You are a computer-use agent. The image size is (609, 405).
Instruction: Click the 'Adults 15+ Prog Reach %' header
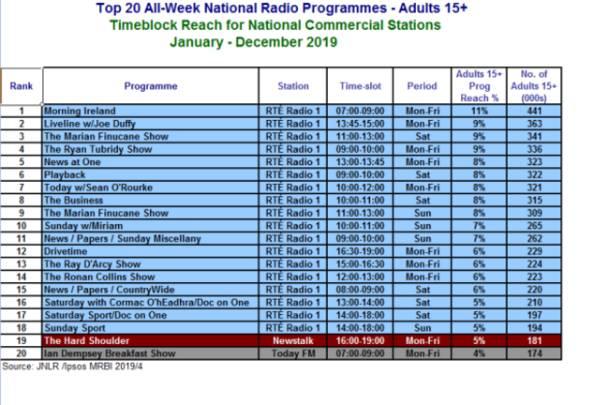coord(479,86)
